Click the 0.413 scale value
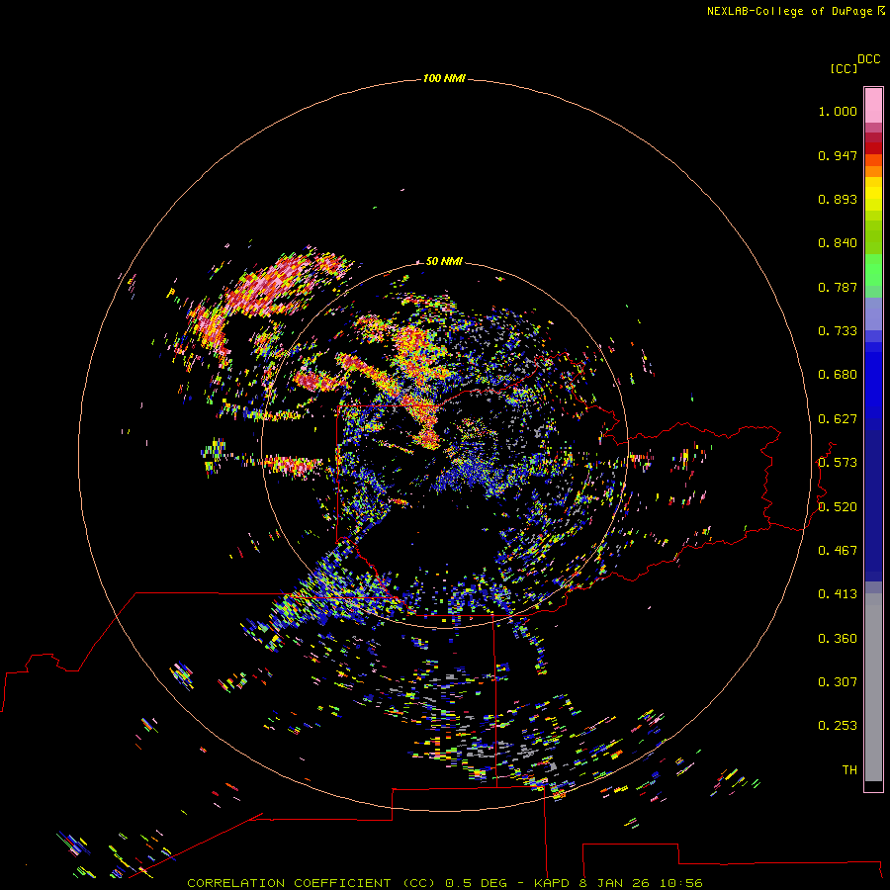This screenshot has width=890, height=890. click(x=838, y=594)
